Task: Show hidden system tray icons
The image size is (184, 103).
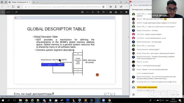Action: click(155, 100)
